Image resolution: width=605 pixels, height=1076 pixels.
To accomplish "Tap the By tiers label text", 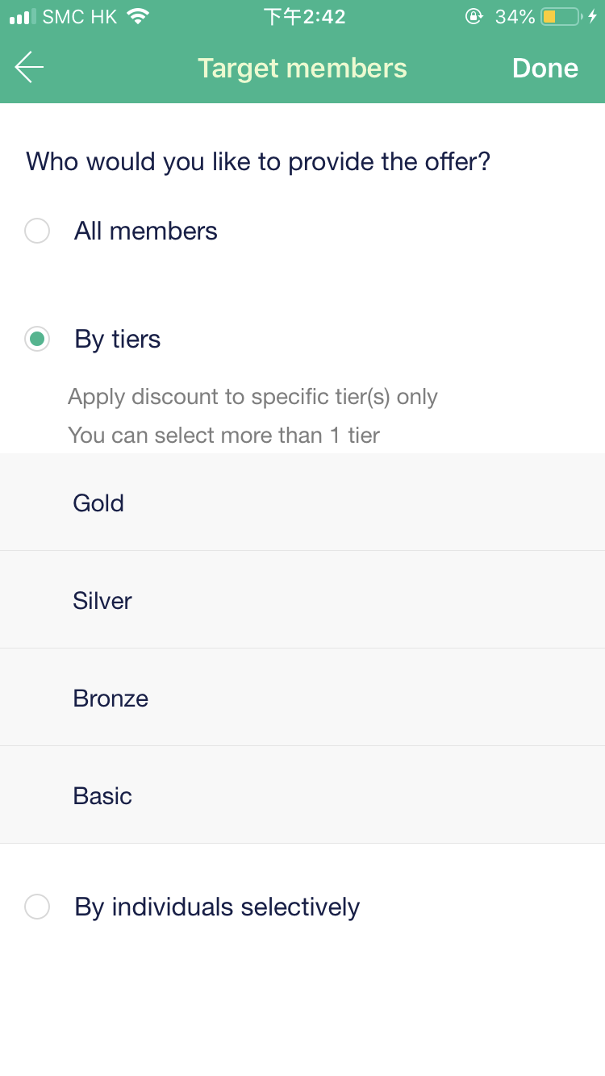I will tap(118, 339).
